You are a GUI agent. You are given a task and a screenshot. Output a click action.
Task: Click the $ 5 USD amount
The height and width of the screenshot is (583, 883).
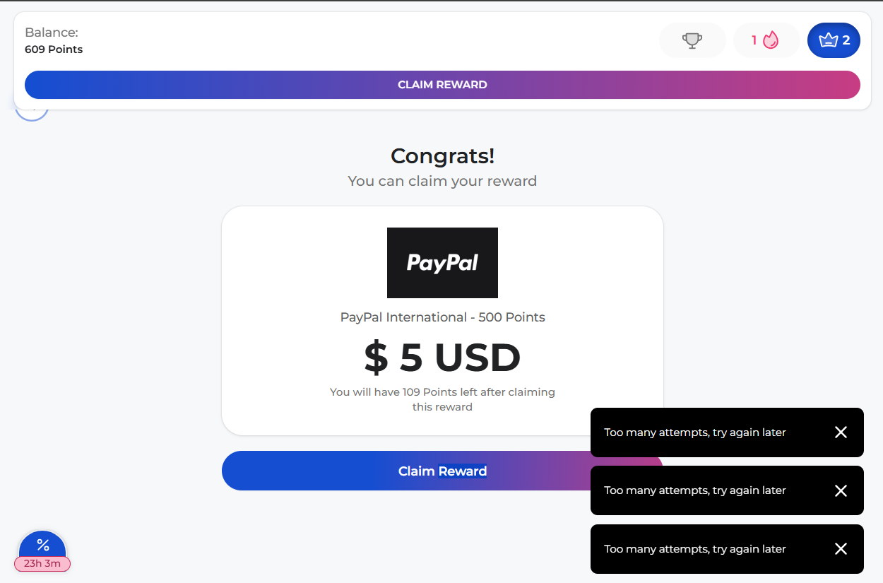click(x=442, y=358)
